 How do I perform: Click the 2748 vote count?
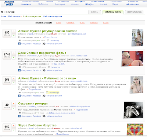click(7, 54)
